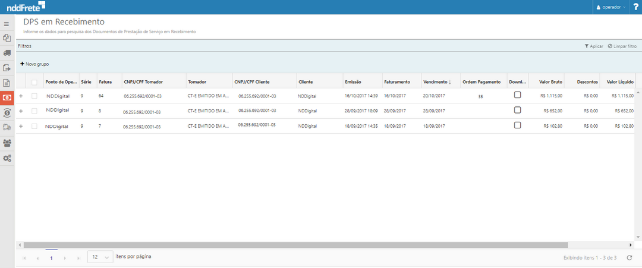This screenshot has width=642, height=268.
Task: Click the document page sidebar icon
Action: pyautogui.click(x=7, y=83)
